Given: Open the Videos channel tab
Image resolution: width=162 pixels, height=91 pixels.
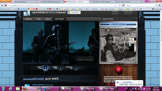Looking at the screenshot, I should [48, 19].
